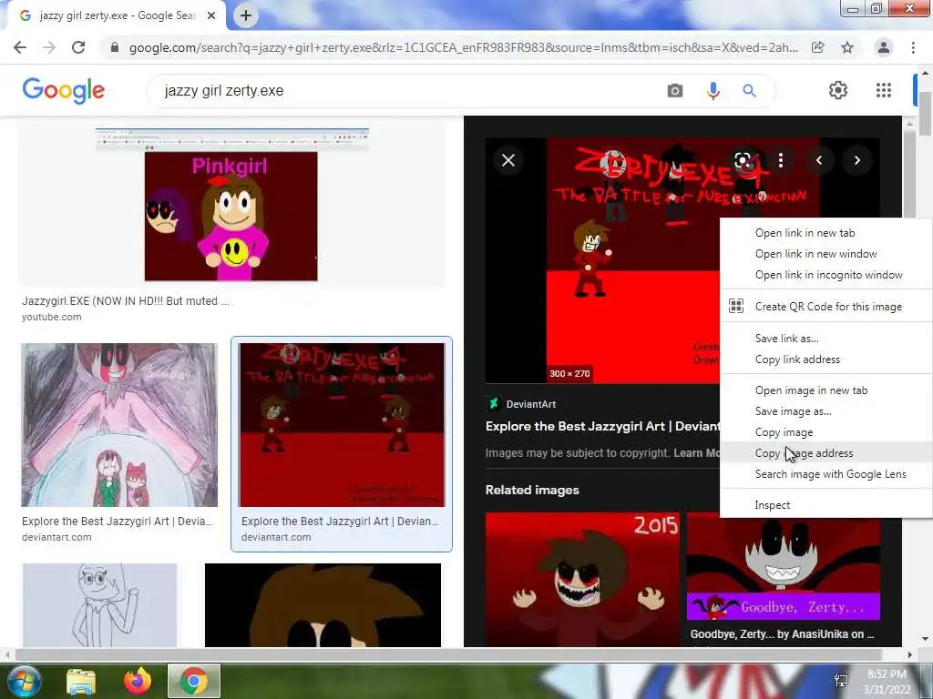
Task: Select Copy link address
Action: tap(825, 360)
